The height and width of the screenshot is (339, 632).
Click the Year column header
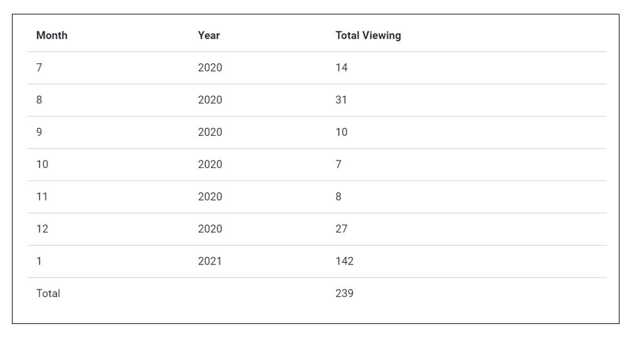pyautogui.click(x=209, y=36)
